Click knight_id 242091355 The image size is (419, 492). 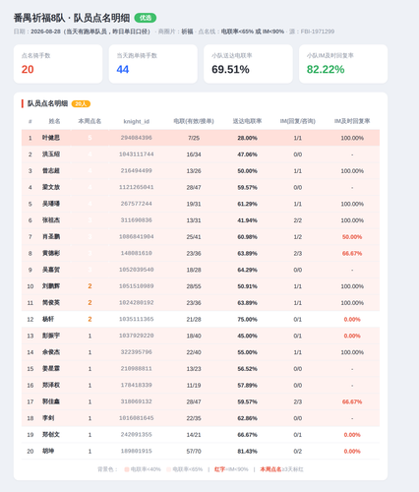point(137,435)
